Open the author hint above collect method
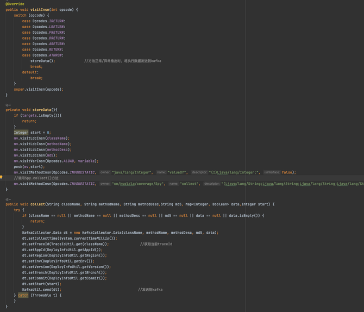364x312 pixels. tap(7, 199)
